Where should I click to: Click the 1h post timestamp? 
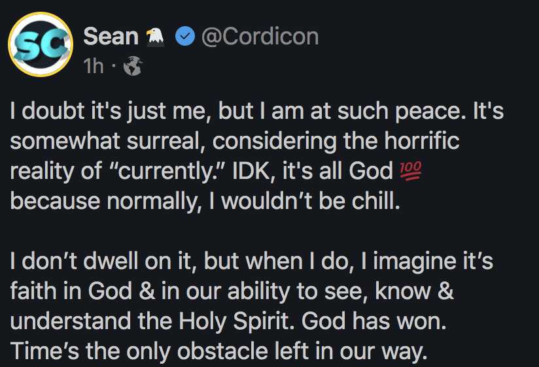[93, 65]
